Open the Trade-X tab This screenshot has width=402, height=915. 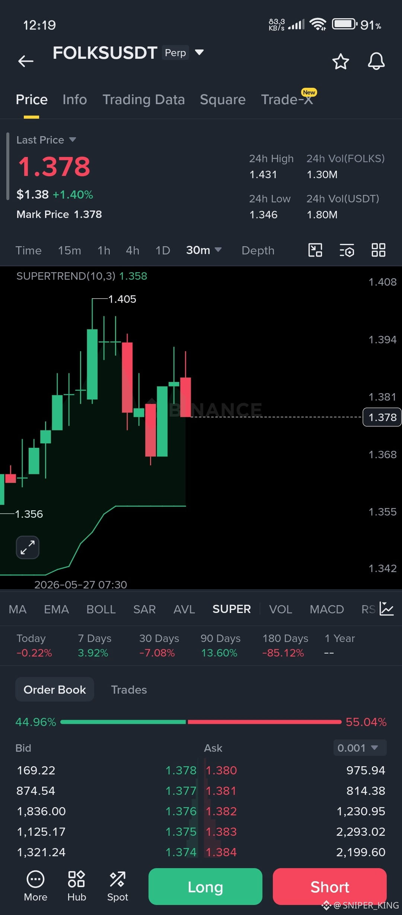tap(287, 100)
